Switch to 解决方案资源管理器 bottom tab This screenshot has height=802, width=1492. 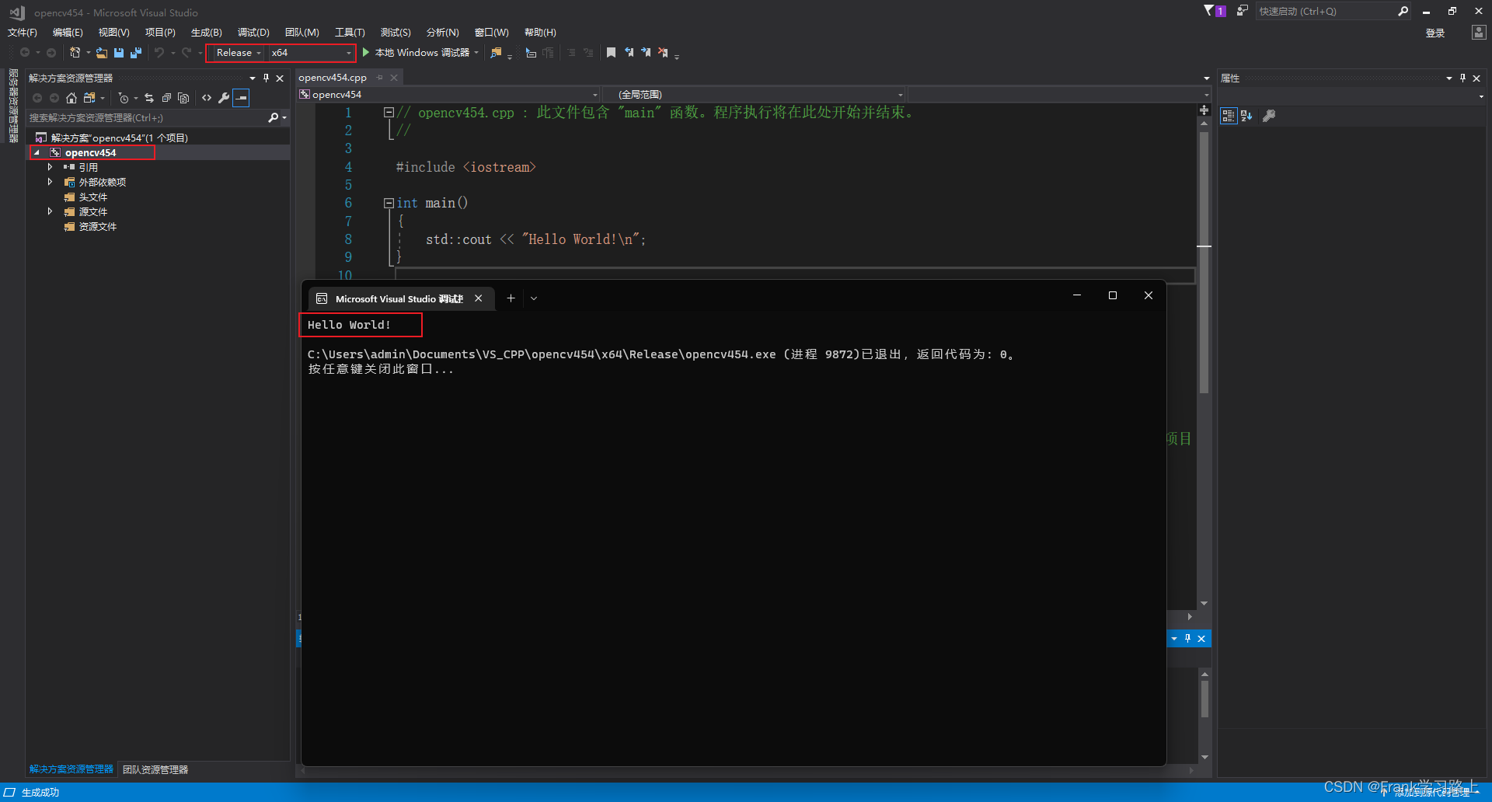click(x=71, y=769)
